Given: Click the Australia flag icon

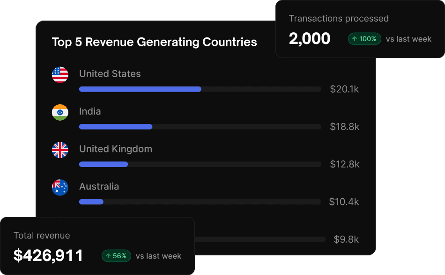Looking at the screenshot, I should 60,188.
